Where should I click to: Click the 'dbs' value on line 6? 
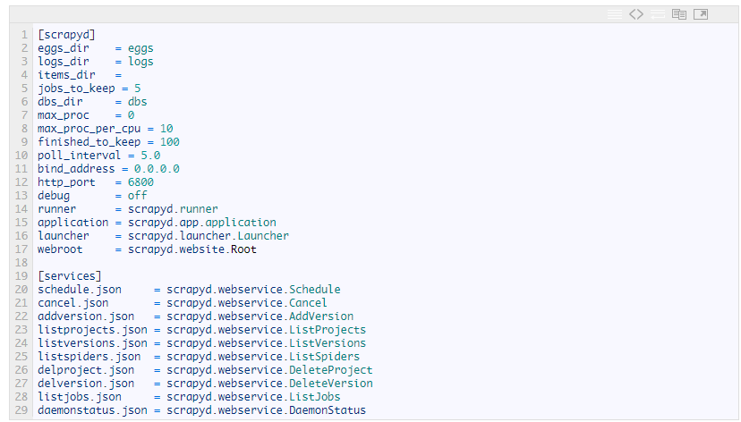click(x=138, y=102)
